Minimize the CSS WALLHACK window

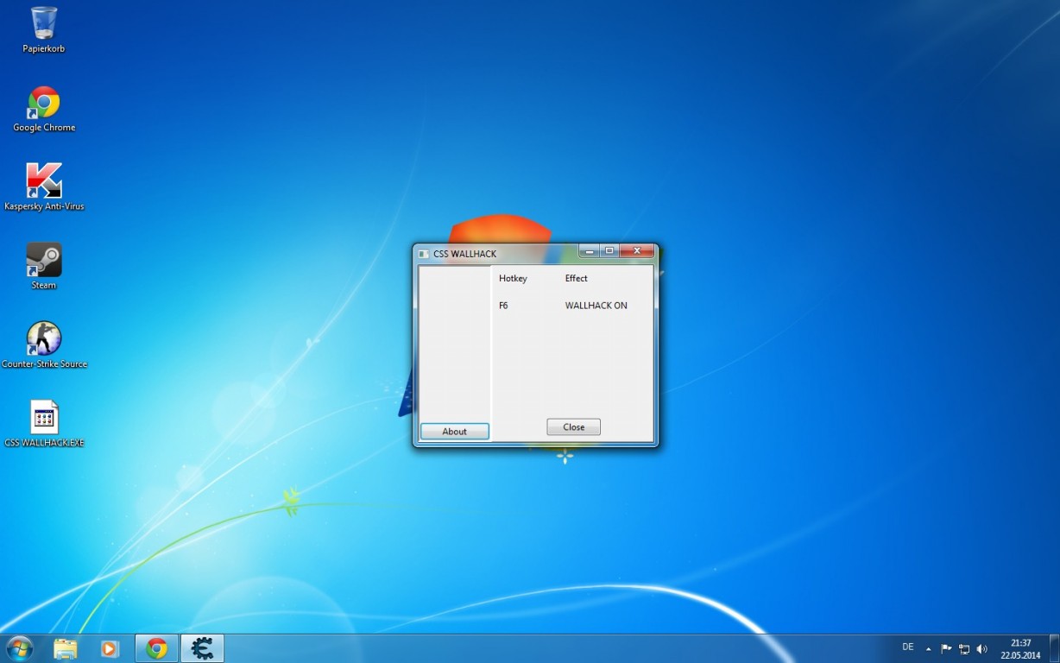click(589, 251)
